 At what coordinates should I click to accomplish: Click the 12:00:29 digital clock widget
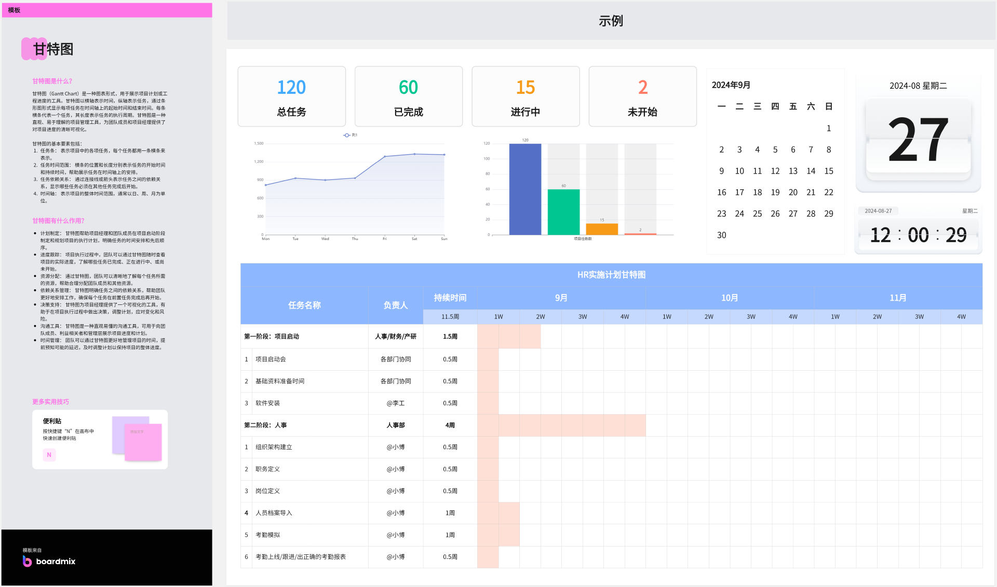[918, 235]
